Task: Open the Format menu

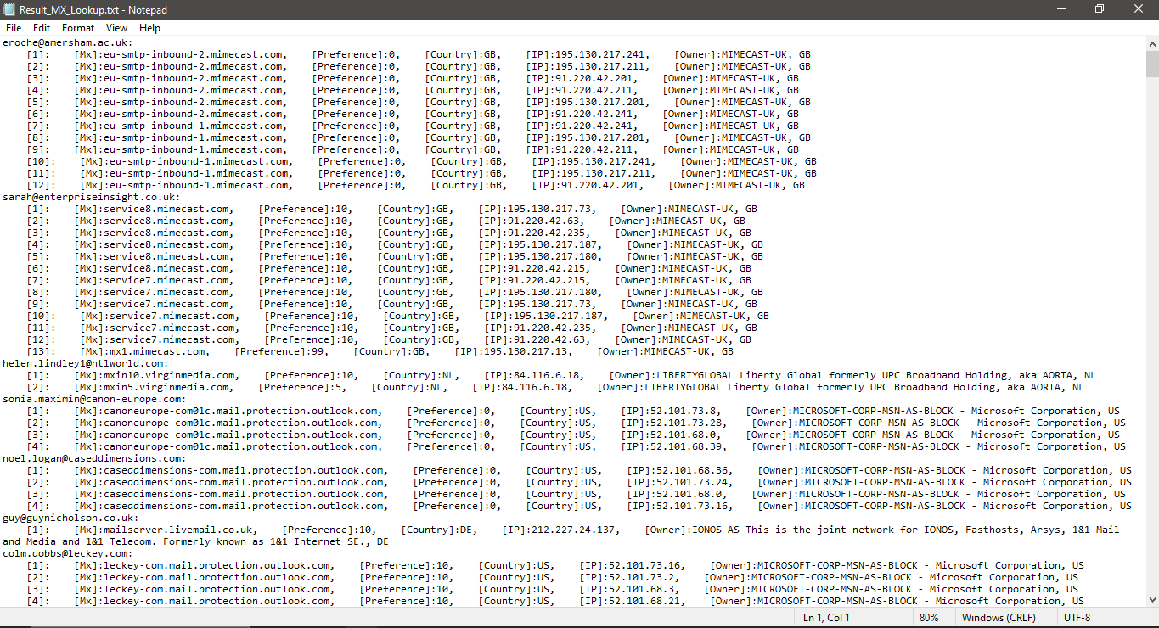Action: [x=78, y=28]
